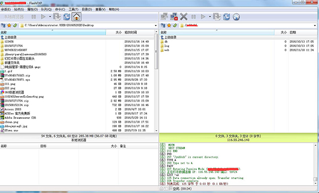Open the 站点(S) sites menu
The height and width of the screenshot is (193, 319).
pos(19,10)
